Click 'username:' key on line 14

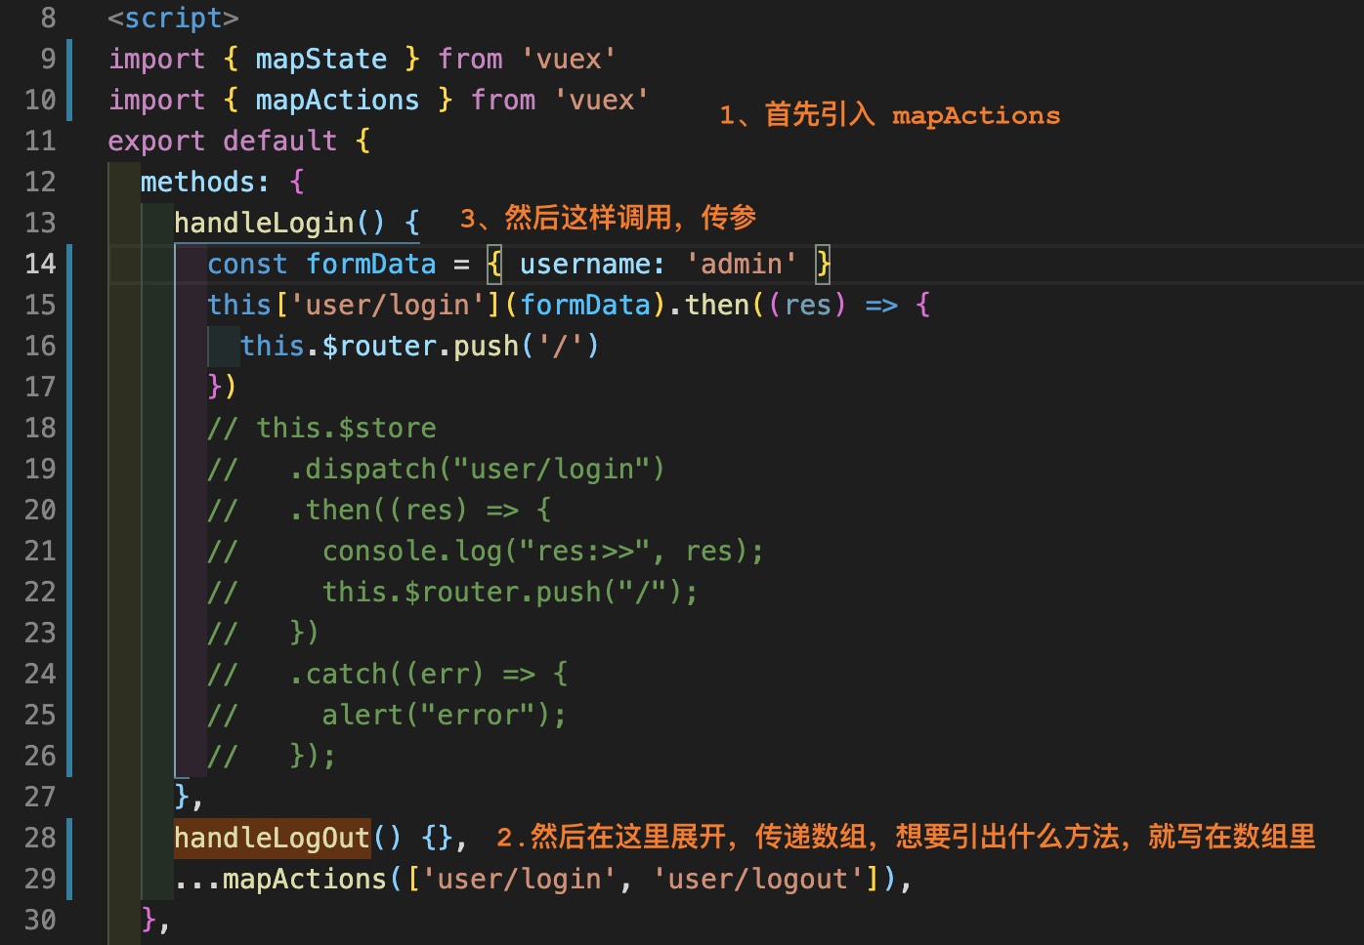click(x=593, y=264)
